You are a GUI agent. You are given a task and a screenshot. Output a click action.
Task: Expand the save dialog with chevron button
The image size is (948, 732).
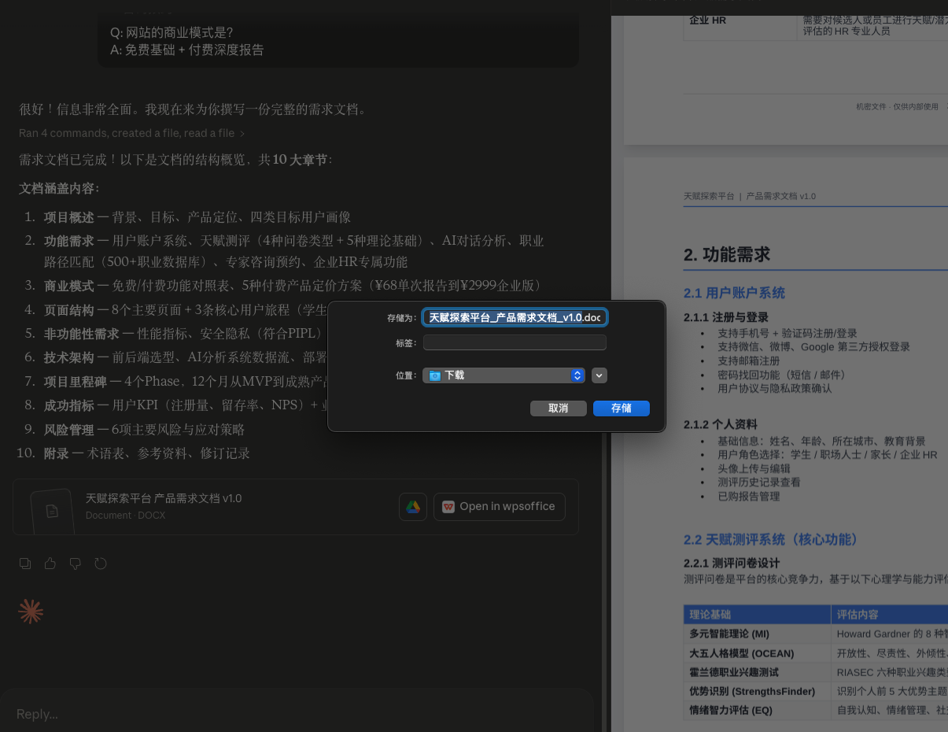pos(599,375)
